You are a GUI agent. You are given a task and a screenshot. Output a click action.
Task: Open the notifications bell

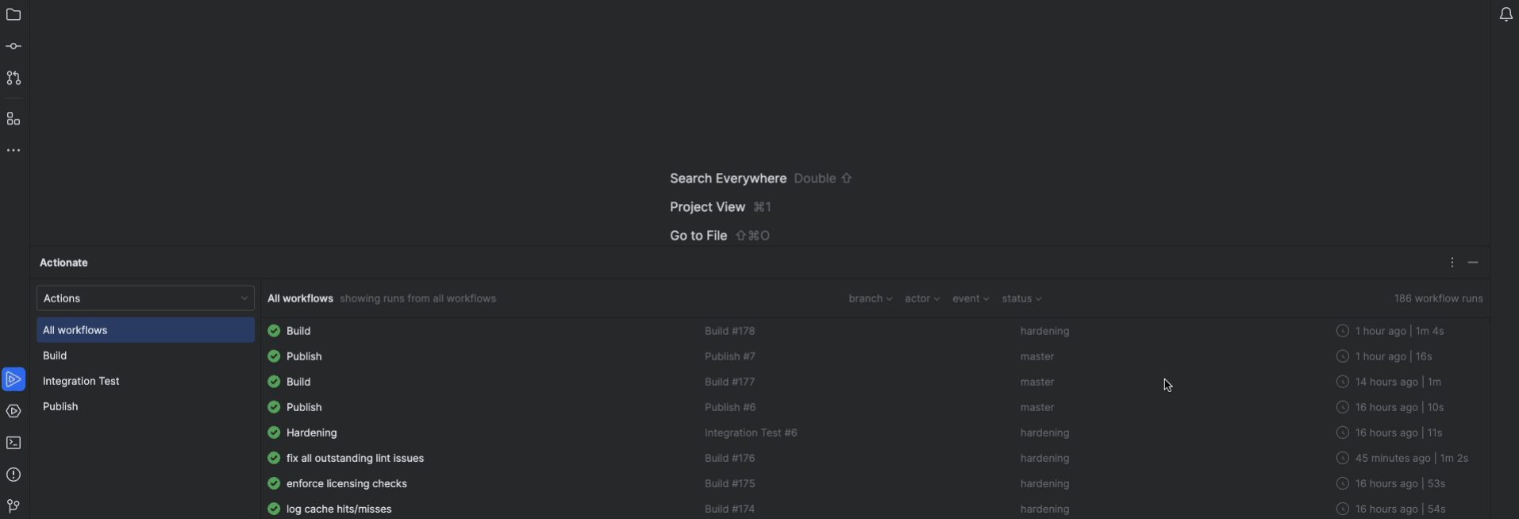[1506, 15]
